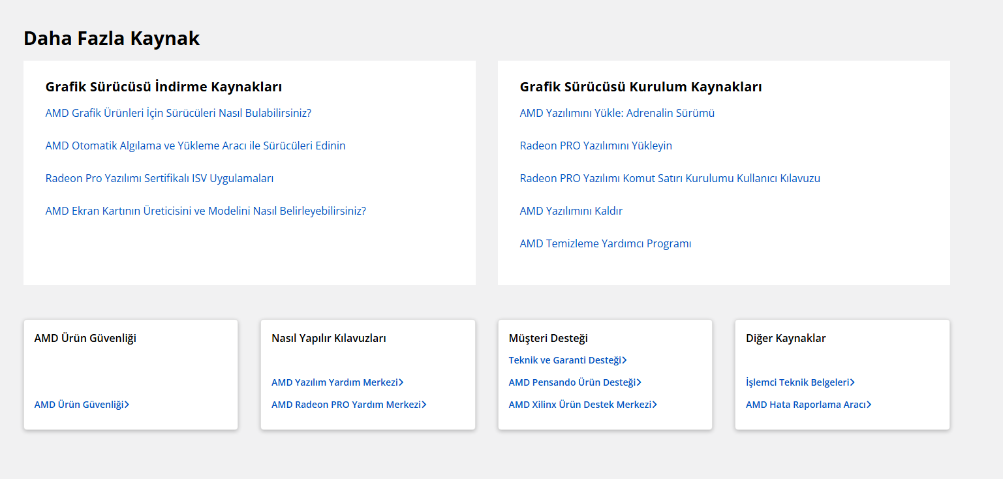The image size is (1003, 479).
Task: Open the AMD Pensando Ürün Desteği link
Action: (x=572, y=382)
